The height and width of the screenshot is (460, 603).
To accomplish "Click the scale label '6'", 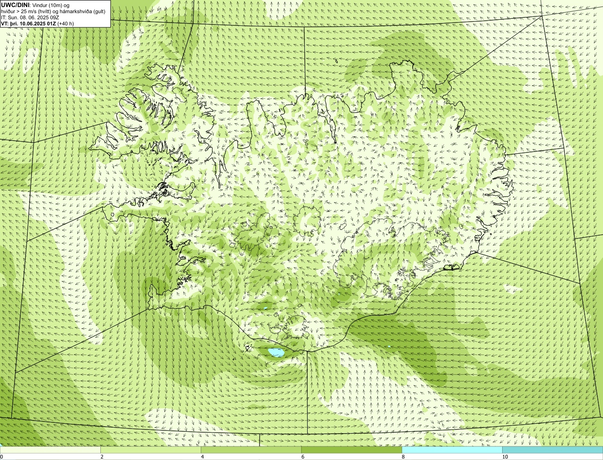I will pos(302,457).
